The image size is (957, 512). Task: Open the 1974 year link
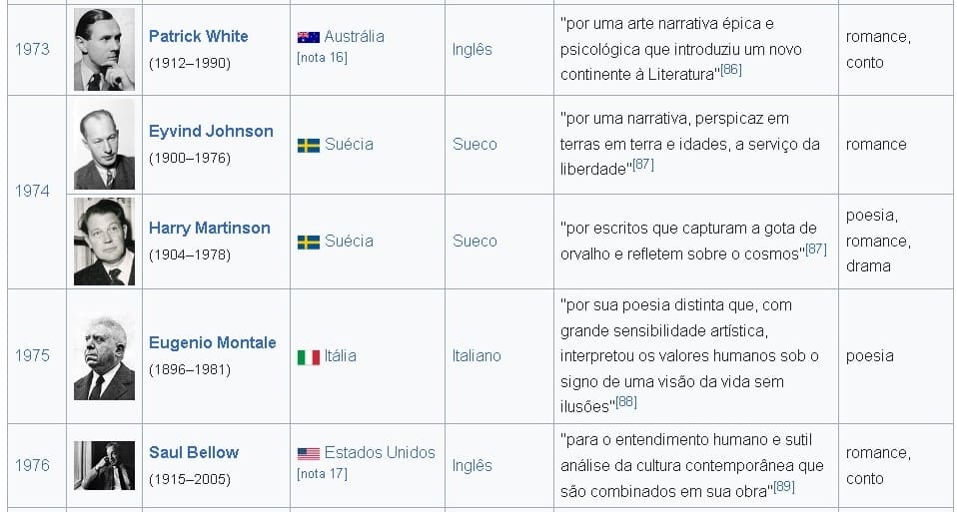coord(32,191)
